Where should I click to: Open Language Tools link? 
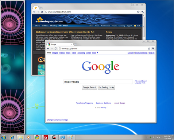coord(140,83)
